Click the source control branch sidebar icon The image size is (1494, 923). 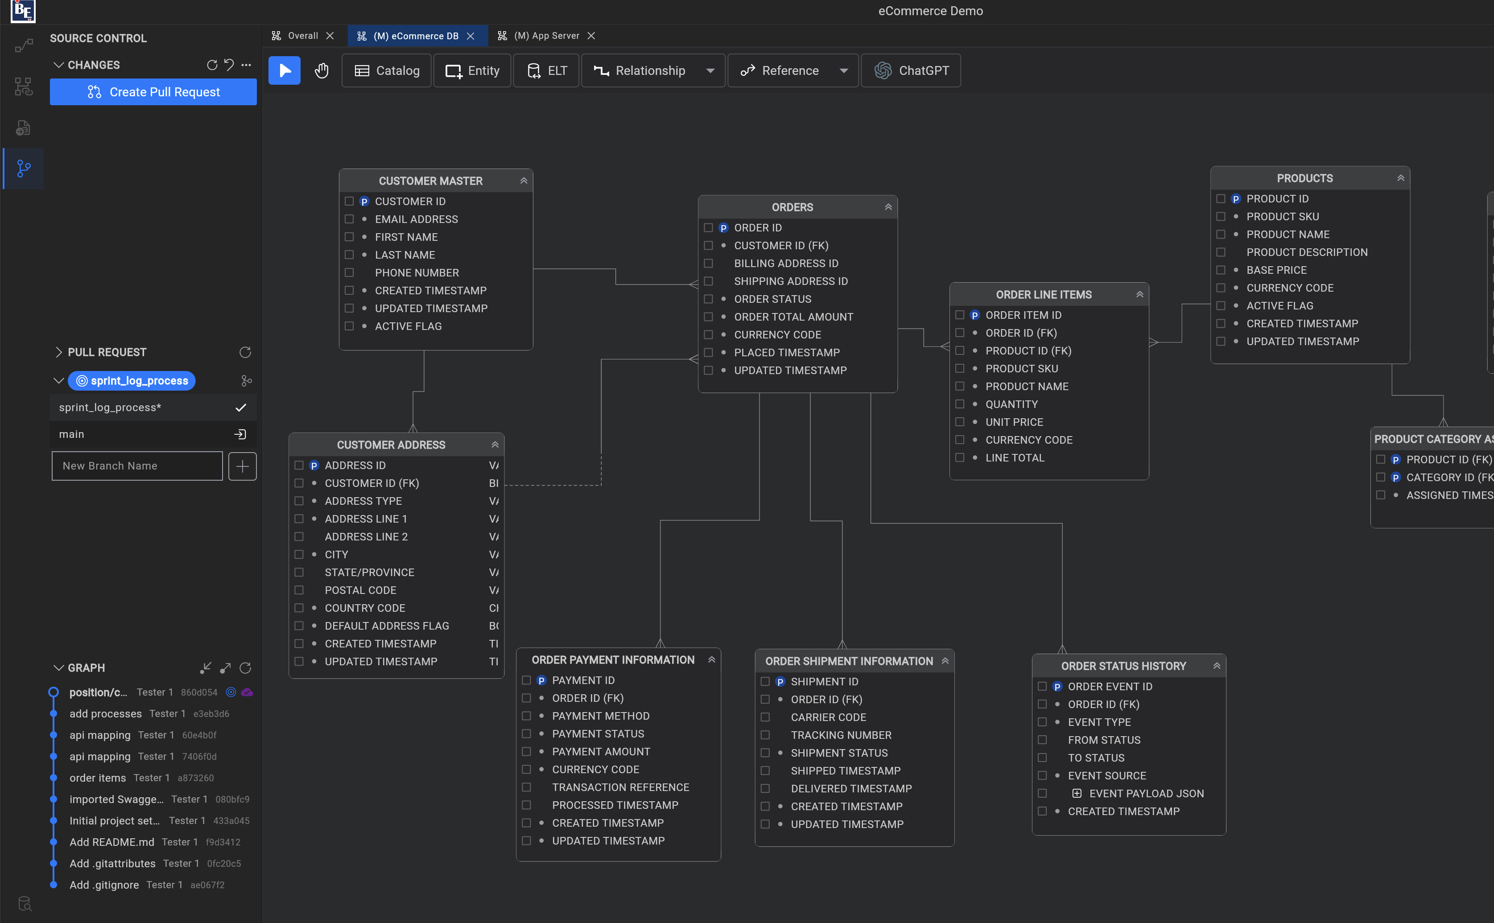[x=23, y=169]
